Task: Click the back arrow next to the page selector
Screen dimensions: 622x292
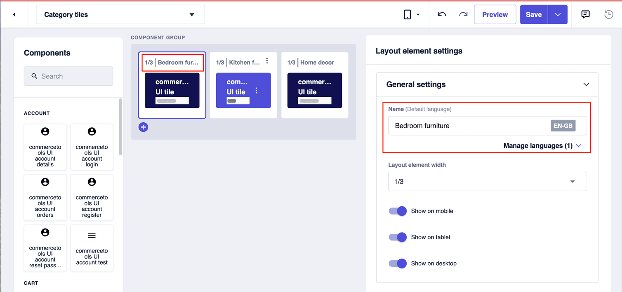Action: 14,14
